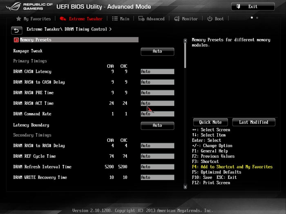
Task: Expand the Latency Boundary Auto dropdown
Action: pos(157,125)
